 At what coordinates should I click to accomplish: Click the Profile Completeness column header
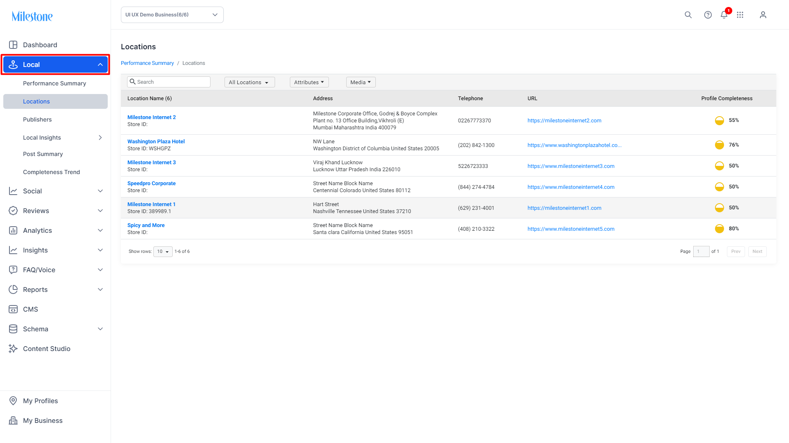(727, 99)
